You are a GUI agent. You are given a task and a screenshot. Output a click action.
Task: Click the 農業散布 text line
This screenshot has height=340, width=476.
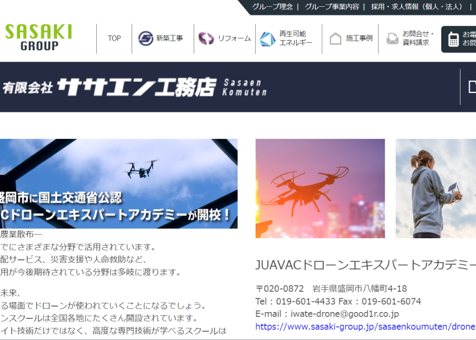pos(21,234)
